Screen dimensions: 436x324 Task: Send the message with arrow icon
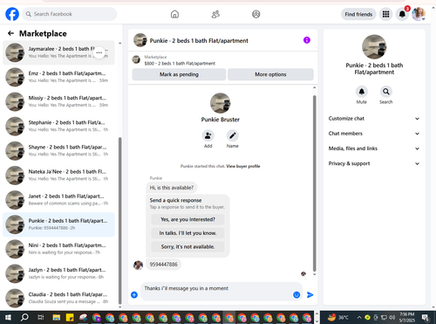(x=310, y=295)
